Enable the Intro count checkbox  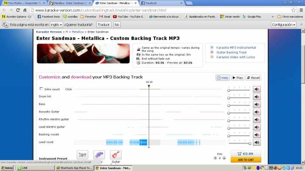(41, 89)
